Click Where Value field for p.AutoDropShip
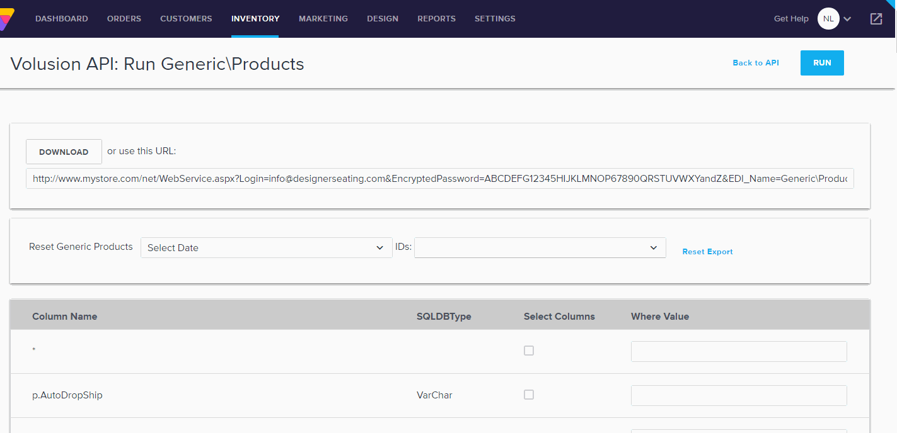The height and width of the screenshot is (433, 897). click(739, 395)
